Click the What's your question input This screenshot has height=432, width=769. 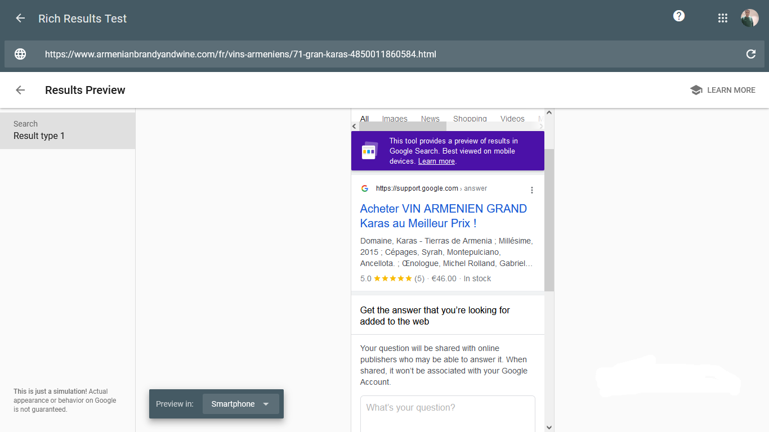448,414
